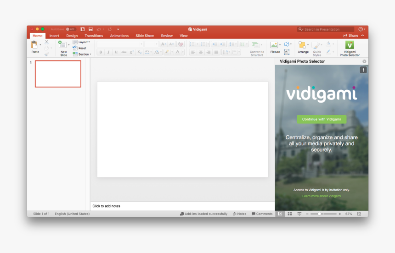Click in Search in Presentation field
The width and height of the screenshot is (395, 253).
326,29
